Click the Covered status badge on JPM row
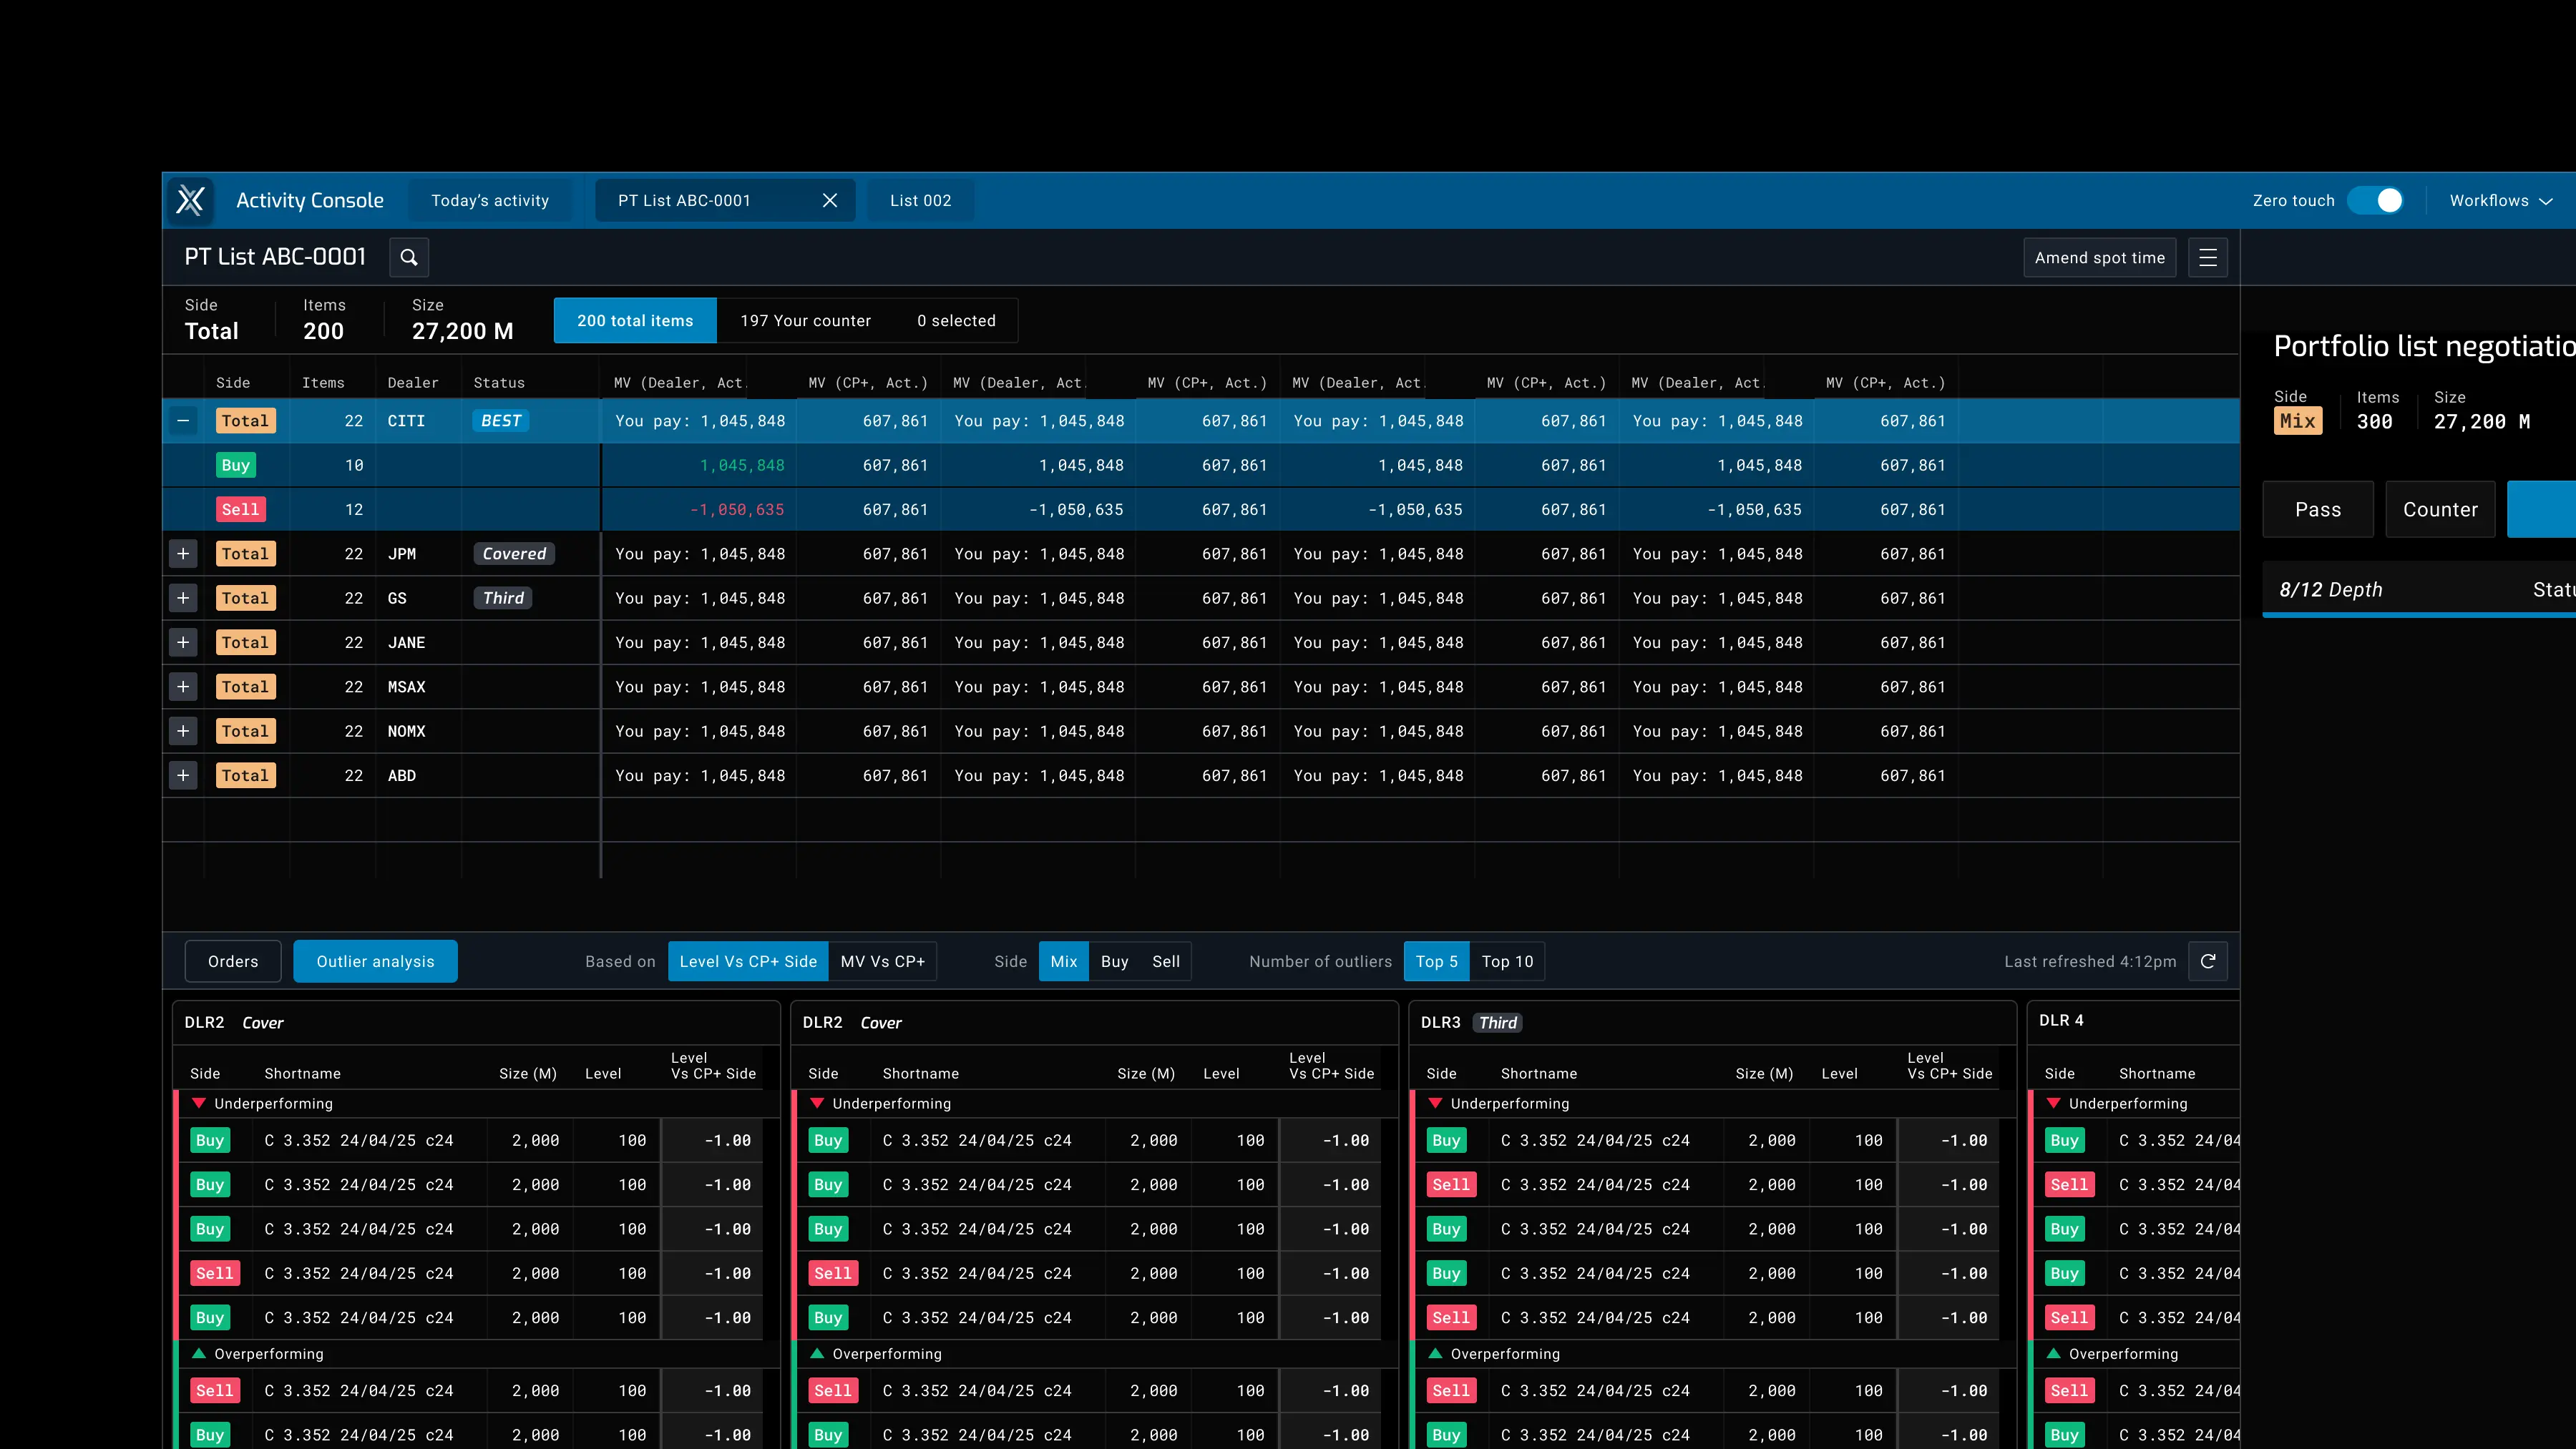 (514, 554)
